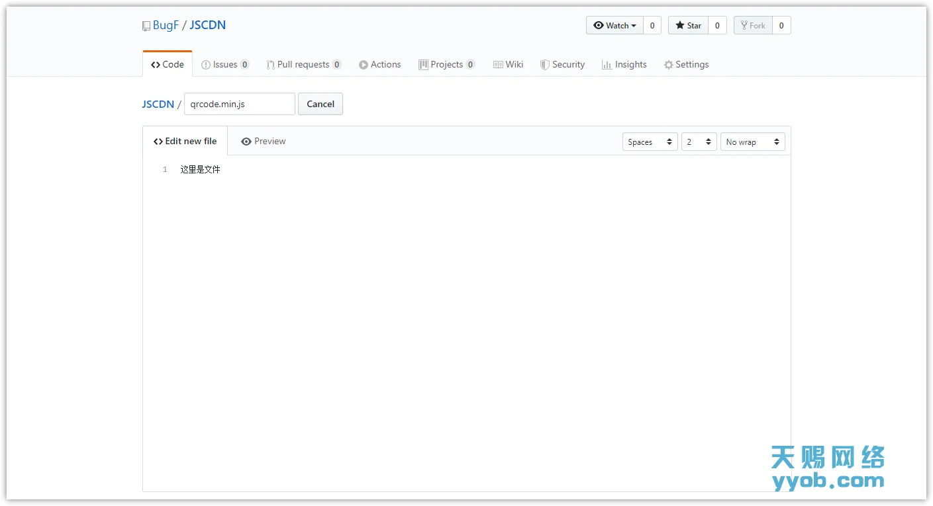The image size is (933, 506).
Task: Open the indent mode Spaces dropdown
Action: point(650,141)
